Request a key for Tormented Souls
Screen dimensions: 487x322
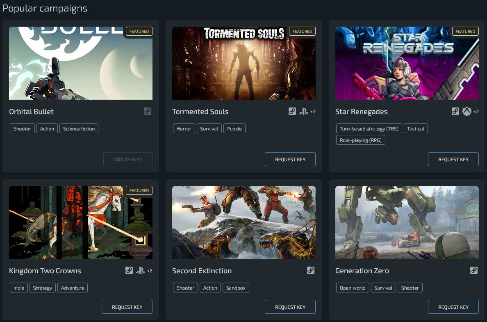(x=290, y=159)
